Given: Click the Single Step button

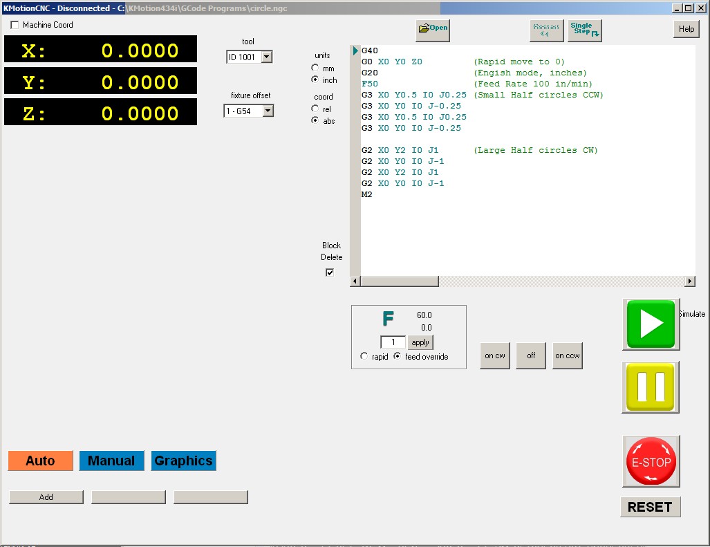Looking at the screenshot, I should click(x=585, y=30).
